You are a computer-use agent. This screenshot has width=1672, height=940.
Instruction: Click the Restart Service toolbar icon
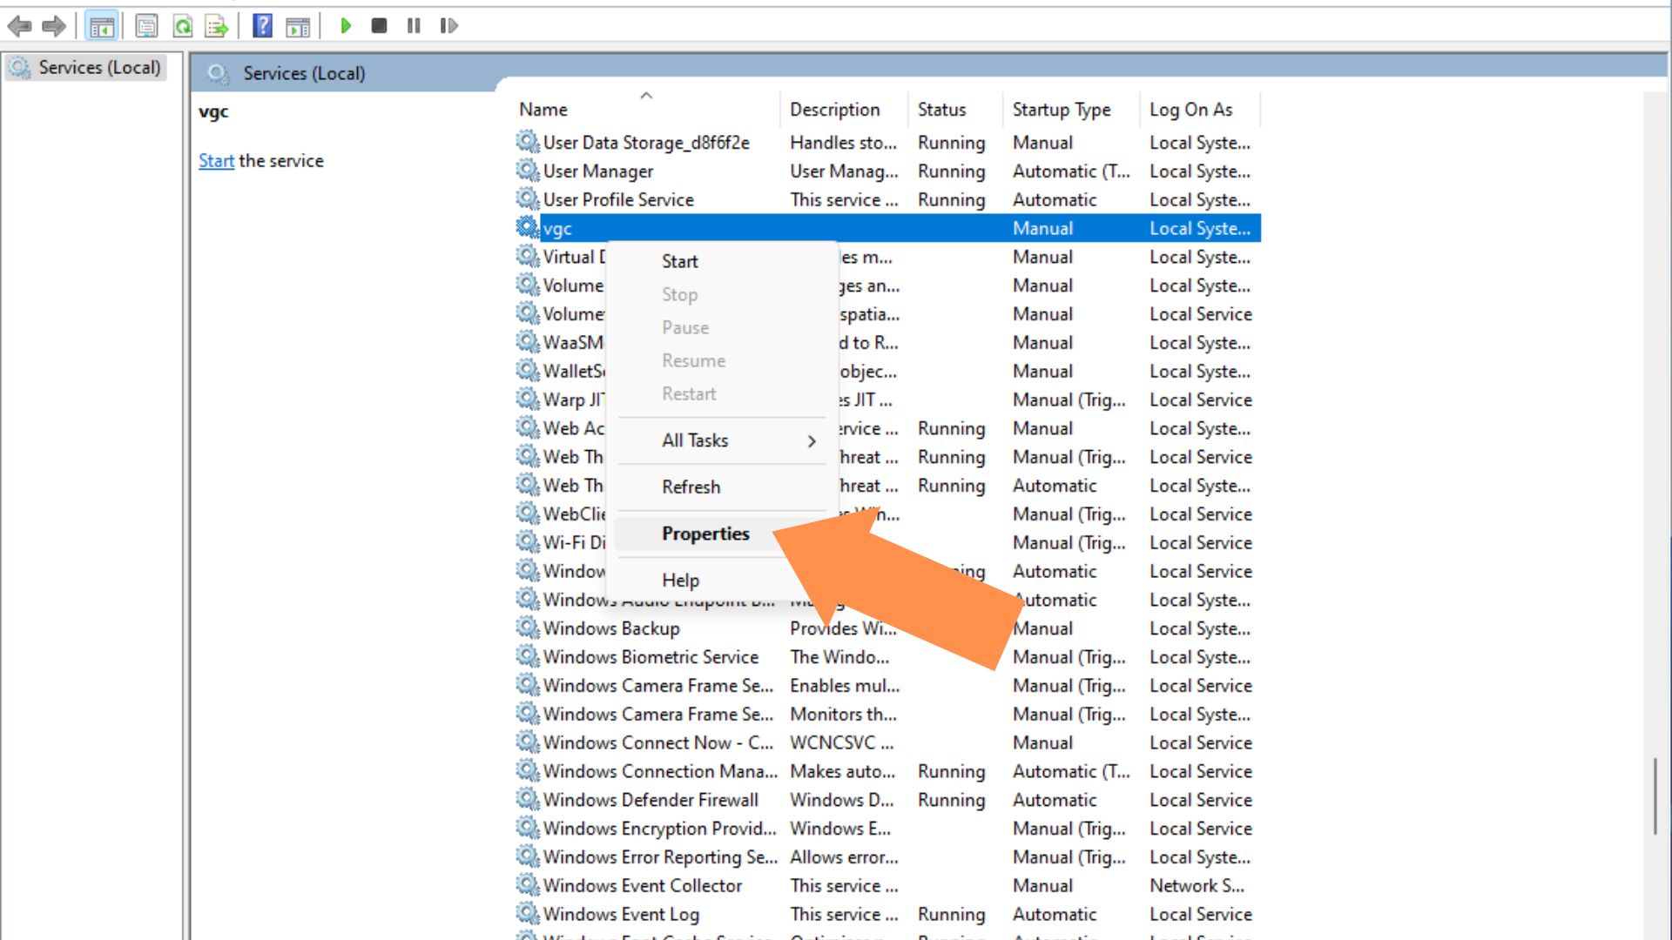click(x=448, y=26)
